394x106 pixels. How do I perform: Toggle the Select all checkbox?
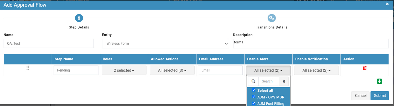click(254, 90)
